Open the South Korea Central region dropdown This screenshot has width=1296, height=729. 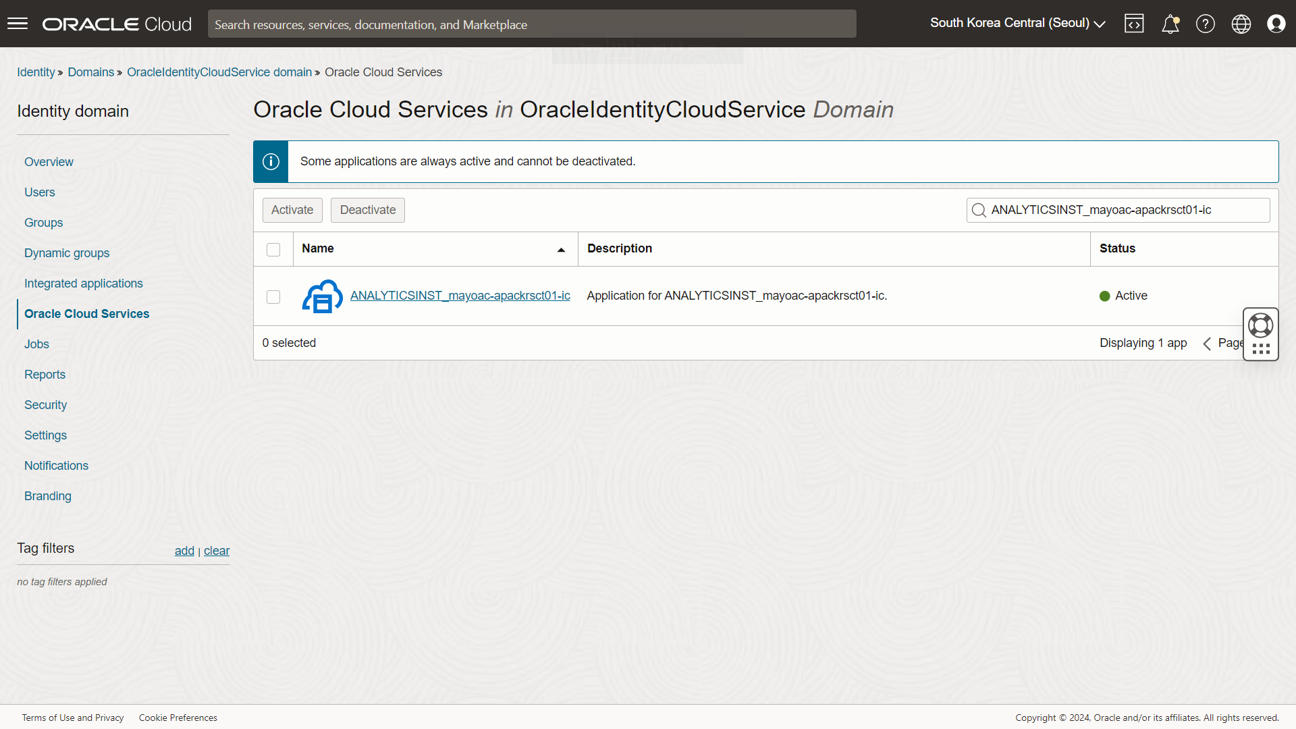(1017, 23)
